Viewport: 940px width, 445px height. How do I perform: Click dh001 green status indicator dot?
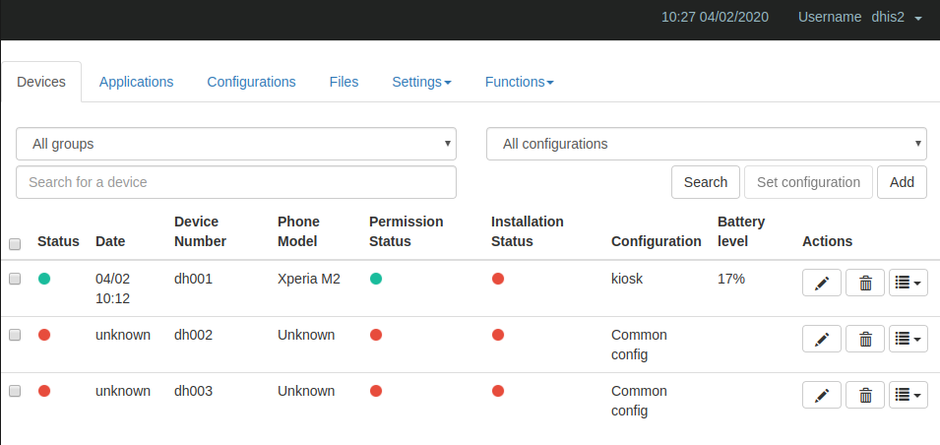click(x=44, y=279)
